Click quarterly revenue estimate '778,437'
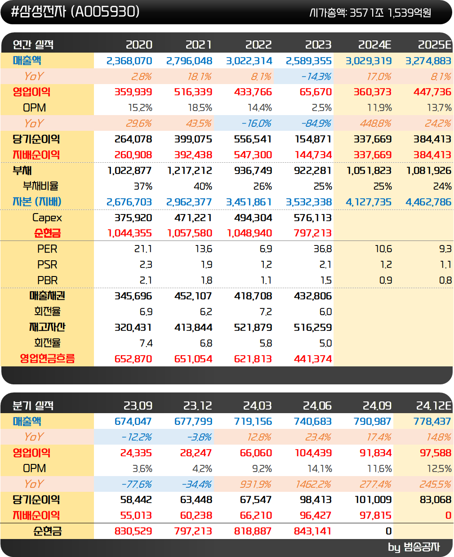Image resolution: width=454 pixels, height=557 pixels. coord(432,422)
